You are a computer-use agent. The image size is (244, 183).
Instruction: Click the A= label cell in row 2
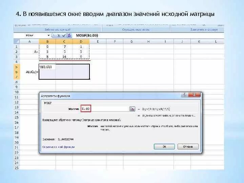tap(29, 52)
